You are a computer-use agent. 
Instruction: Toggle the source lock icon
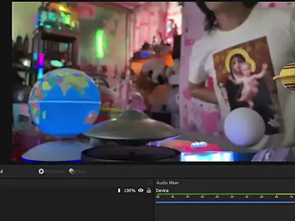149,190
